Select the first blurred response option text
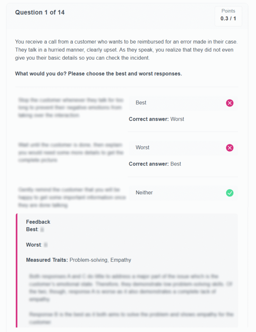This screenshot has height=332, width=256. click(x=71, y=108)
